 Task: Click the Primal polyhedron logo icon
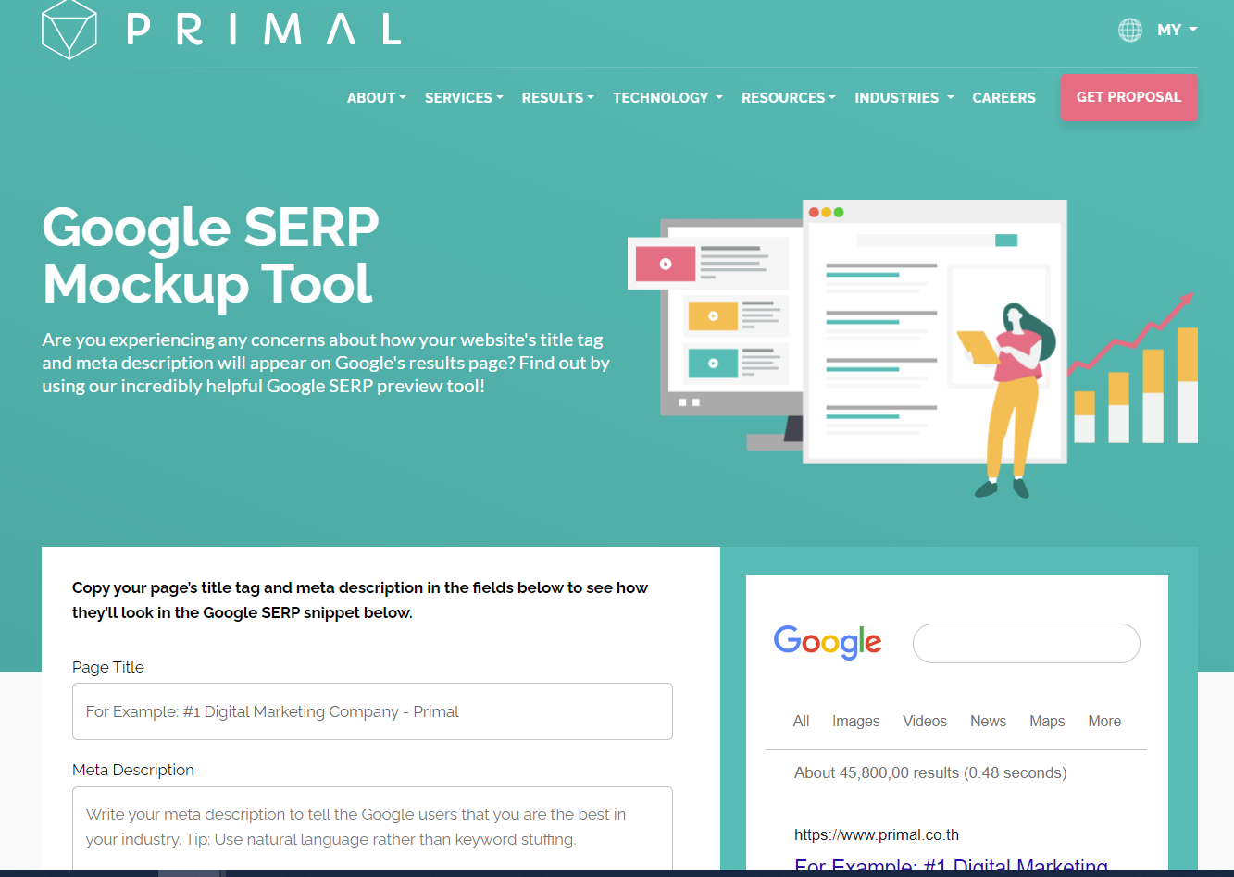coord(69,29)
